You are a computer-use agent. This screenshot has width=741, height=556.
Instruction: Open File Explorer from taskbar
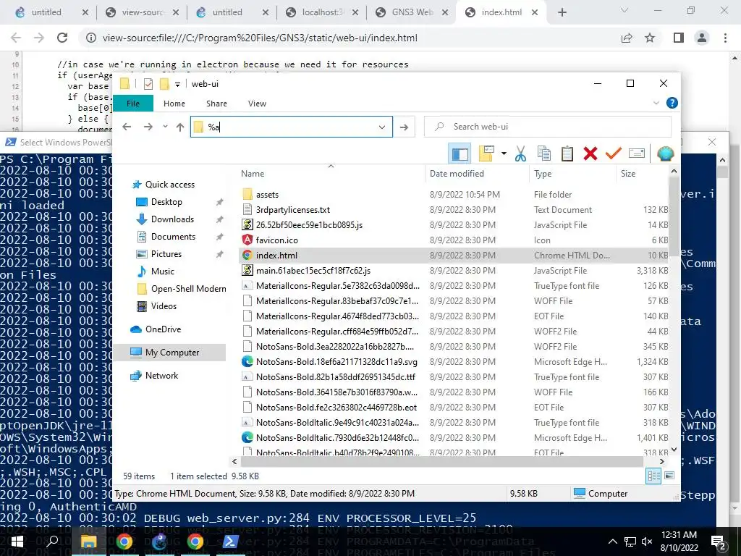pyautogui.click(x=88, y=542)
